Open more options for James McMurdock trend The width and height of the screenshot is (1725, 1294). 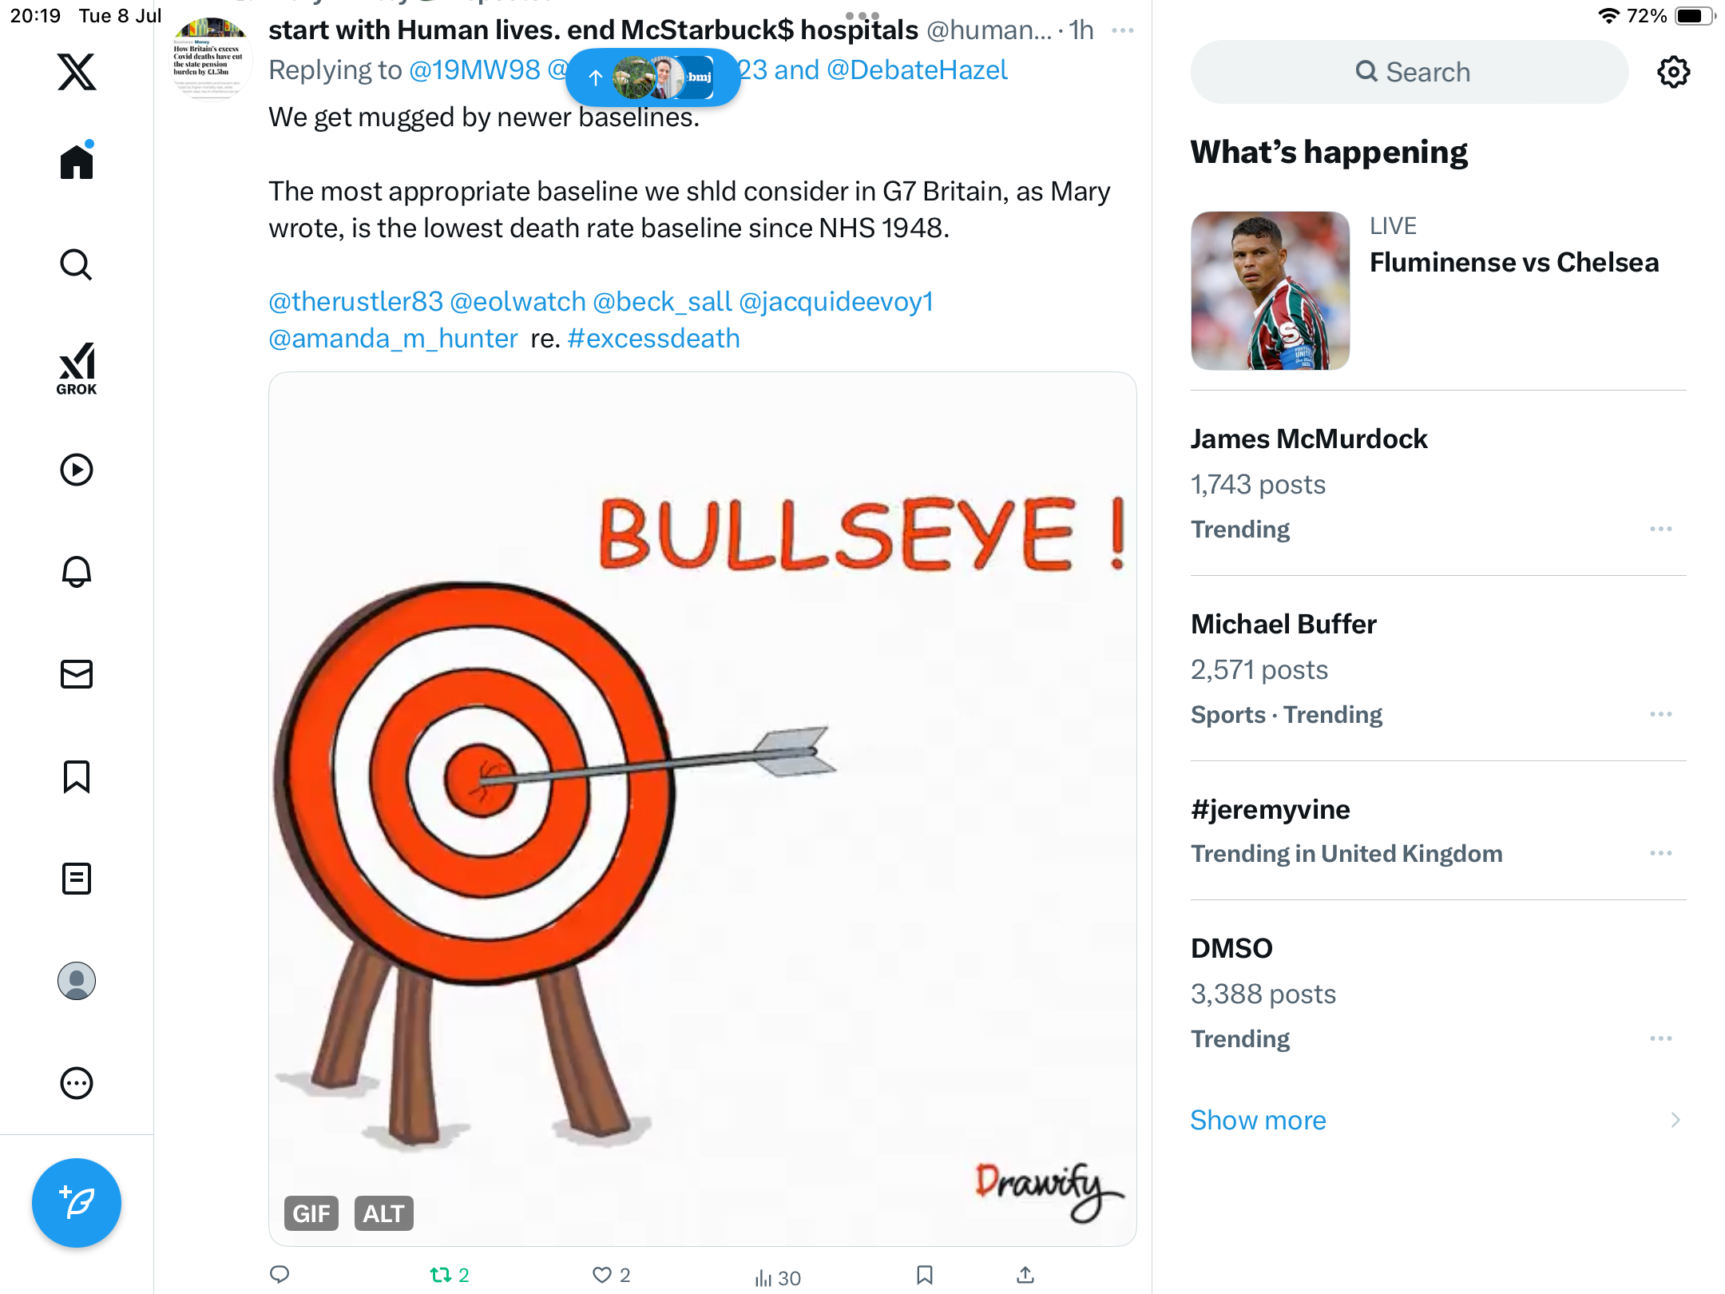click(x=1661, y=529)
